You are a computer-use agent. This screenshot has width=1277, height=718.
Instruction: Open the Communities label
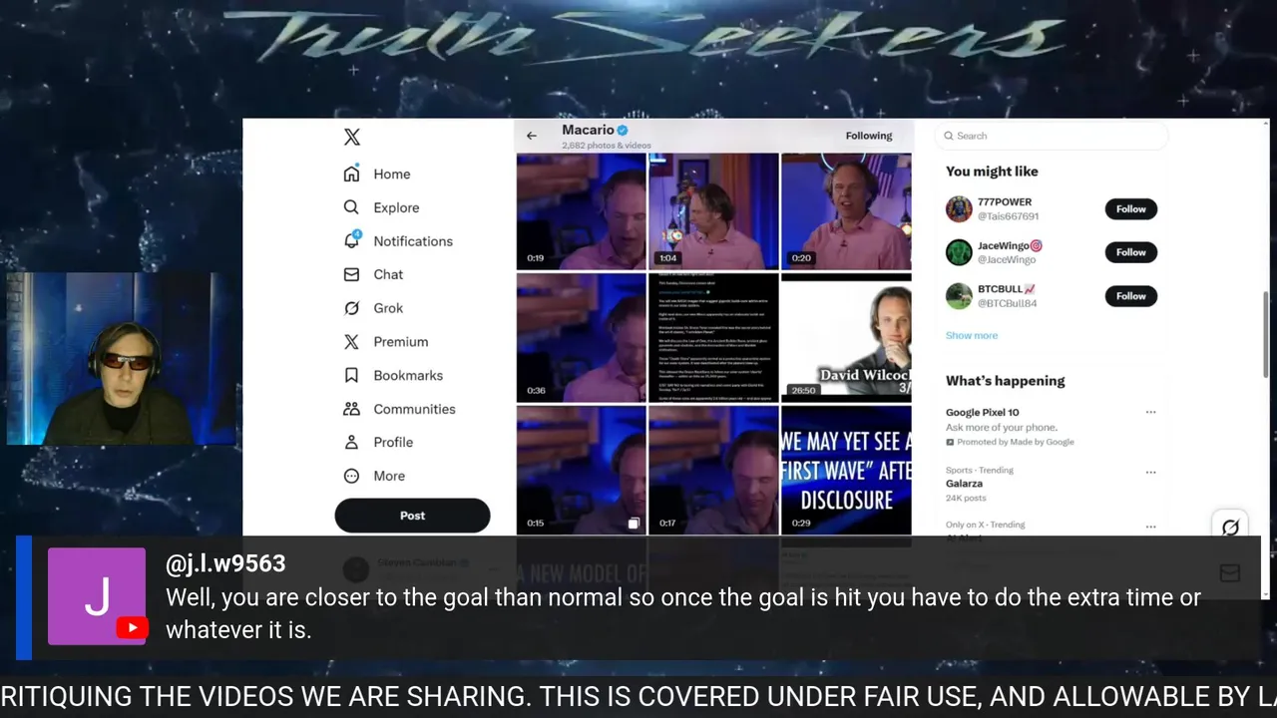[414, 409]
